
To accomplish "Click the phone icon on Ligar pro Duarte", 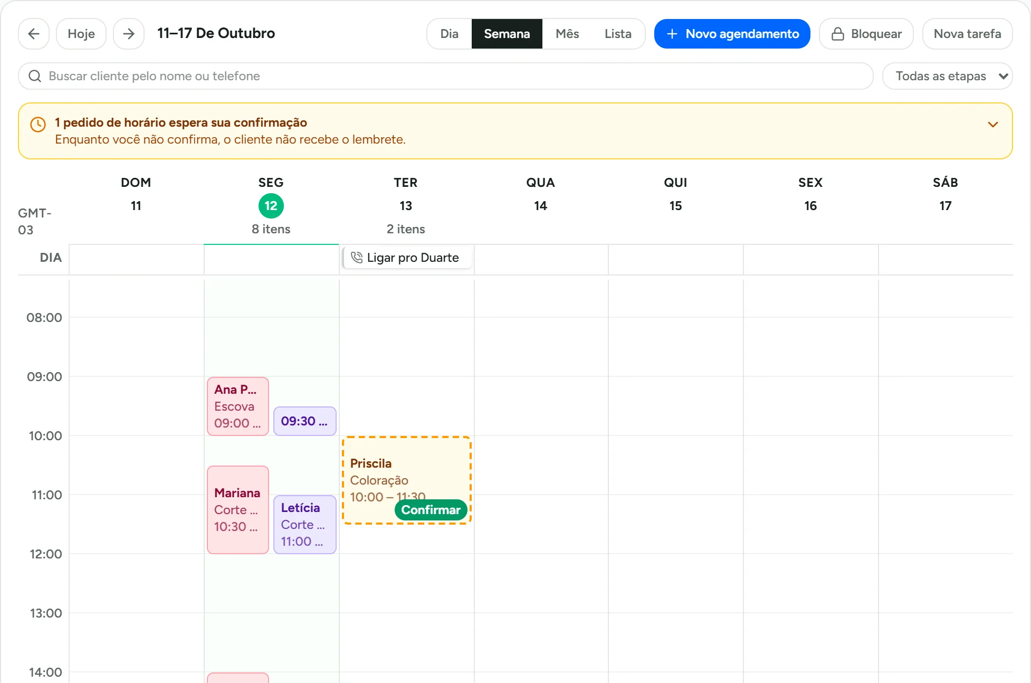I will [x=357, y=258].
